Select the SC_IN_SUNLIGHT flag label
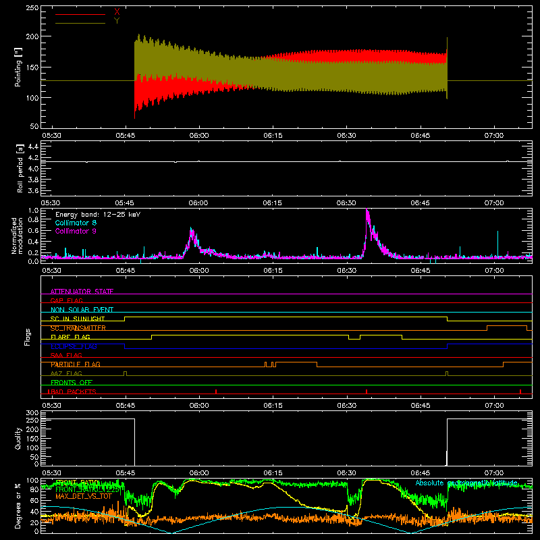The image size is (540, 540). tap(78, 319)
